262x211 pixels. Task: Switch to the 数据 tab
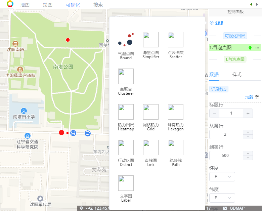pyautogui.click(x=214, y=74)
